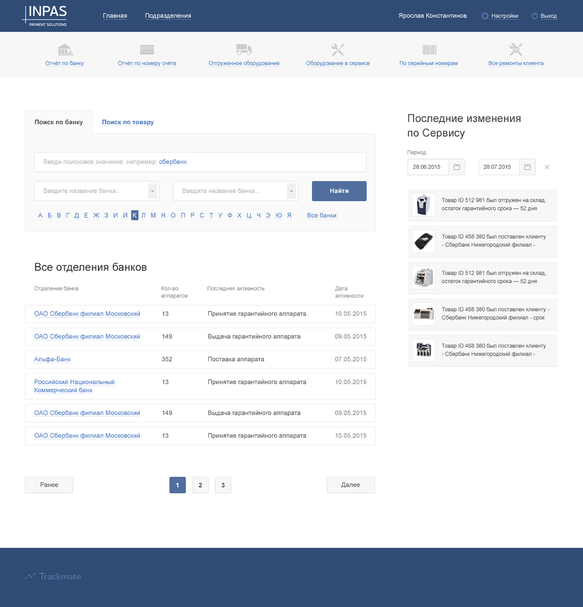This screenshot has width=583, height=607.
Task: Select page 3 in pagination
Action: pyautogui.click(x=223, y=485)
